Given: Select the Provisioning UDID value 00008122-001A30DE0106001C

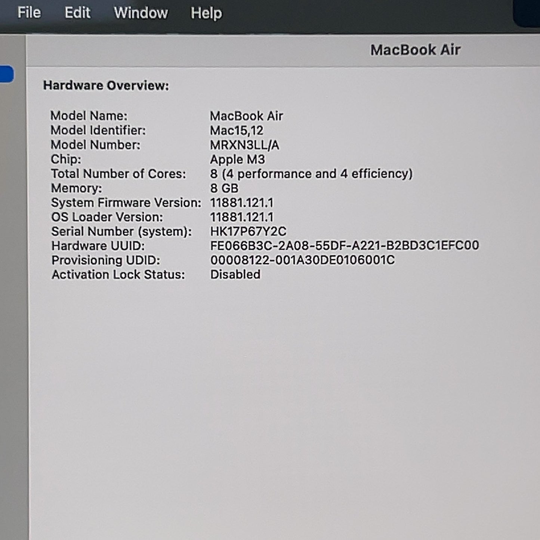Looking at the screenshot, I should 302,260.
